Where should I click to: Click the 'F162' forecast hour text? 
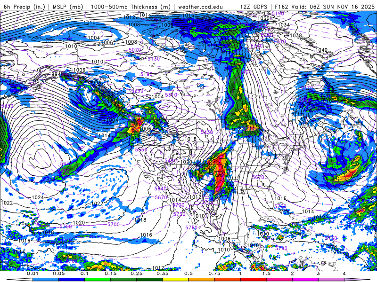281,7
